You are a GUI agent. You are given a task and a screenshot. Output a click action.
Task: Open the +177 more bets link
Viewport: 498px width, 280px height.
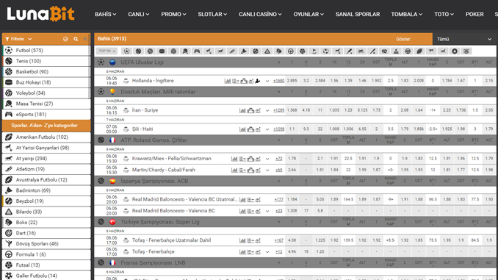[279, 200]
